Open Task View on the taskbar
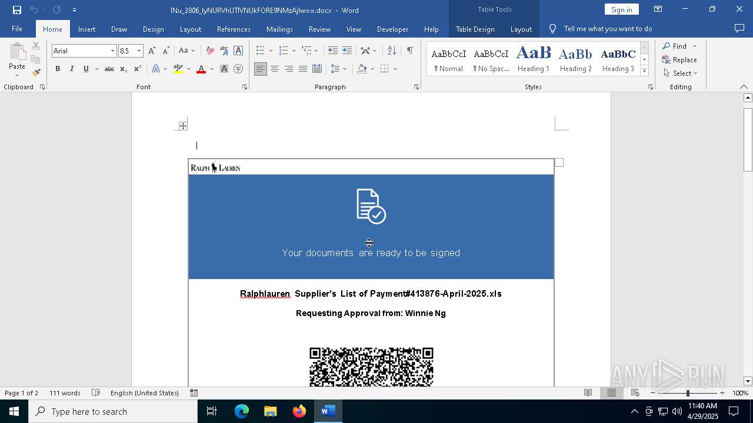The image size is (753, 423). point(212,411)
